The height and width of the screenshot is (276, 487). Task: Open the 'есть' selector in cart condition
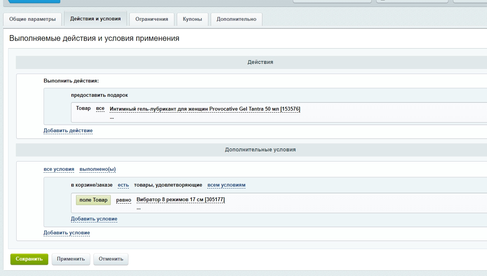click(x=123, y=185)
